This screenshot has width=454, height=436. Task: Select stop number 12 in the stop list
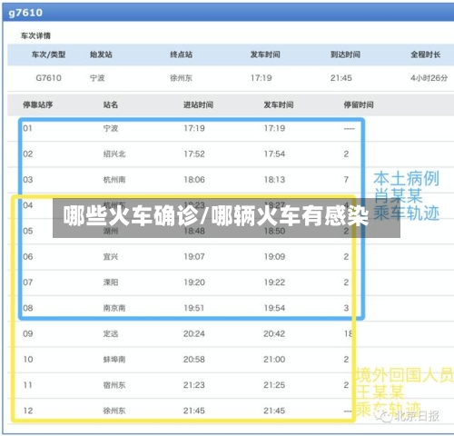coord(28,411)
